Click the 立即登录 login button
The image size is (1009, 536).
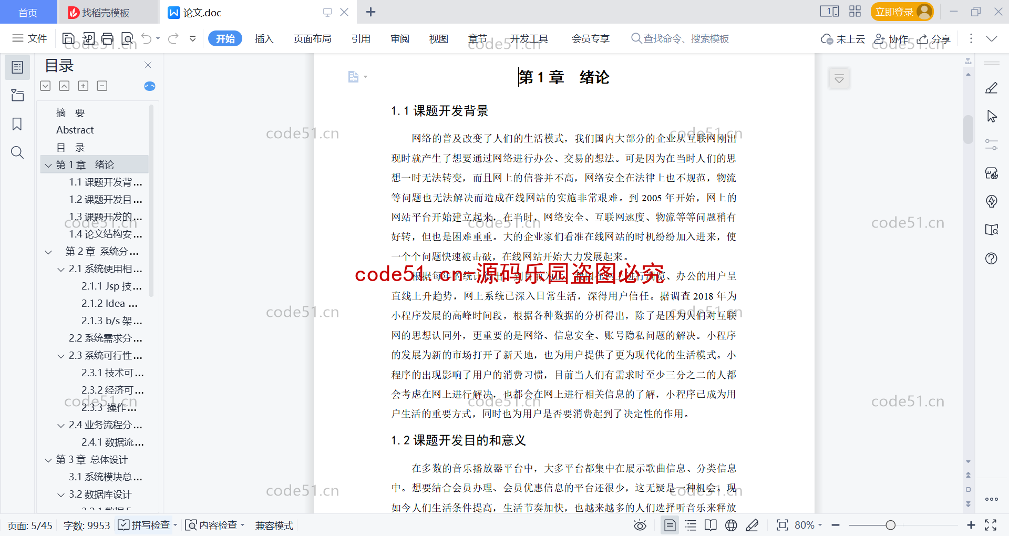click(902, 12)
